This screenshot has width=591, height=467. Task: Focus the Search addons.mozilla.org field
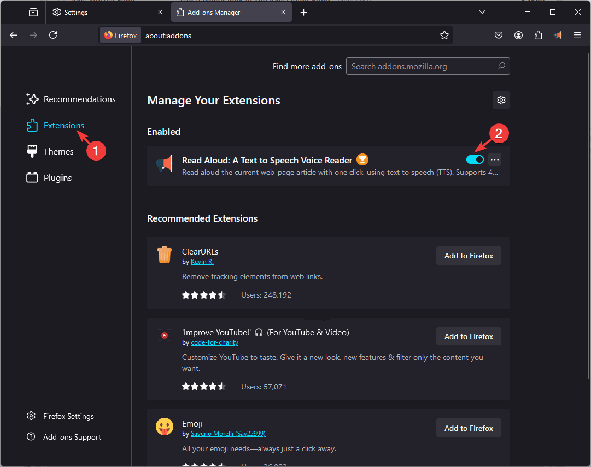tap(428, 66)
